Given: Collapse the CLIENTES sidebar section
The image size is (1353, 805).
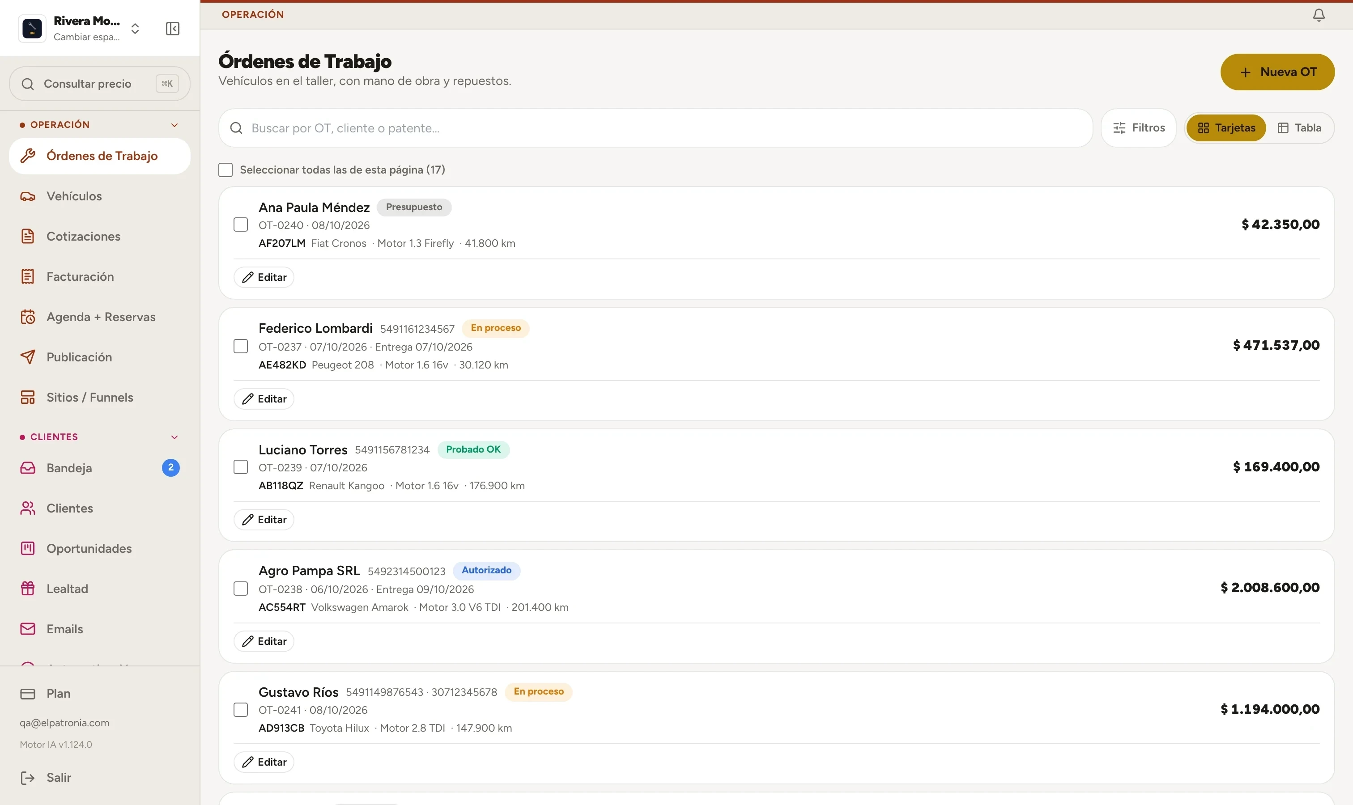Looking at the screenshot, I should (174, 437).
